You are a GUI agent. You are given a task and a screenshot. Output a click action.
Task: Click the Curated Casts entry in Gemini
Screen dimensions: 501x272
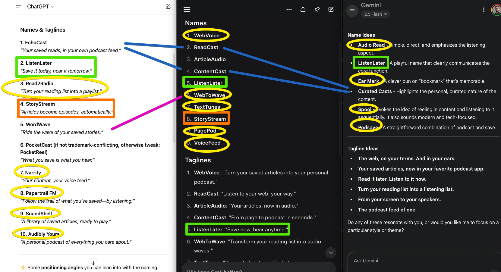tap(375, 91)
